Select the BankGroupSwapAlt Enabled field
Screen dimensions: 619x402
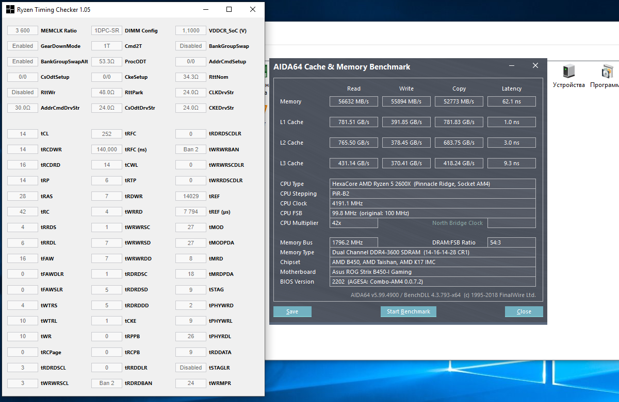(23, 61)
